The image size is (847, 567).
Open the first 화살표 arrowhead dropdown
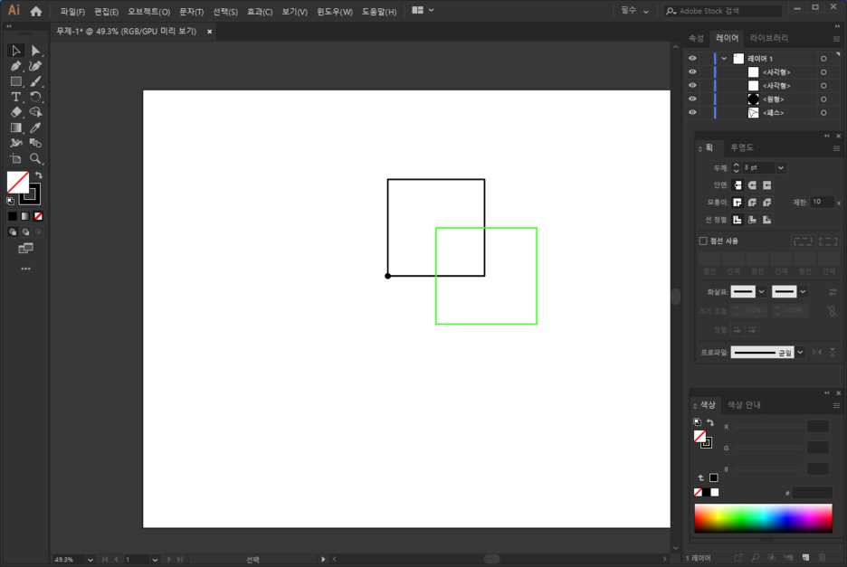pyautogui.click(x=762, y=291)
